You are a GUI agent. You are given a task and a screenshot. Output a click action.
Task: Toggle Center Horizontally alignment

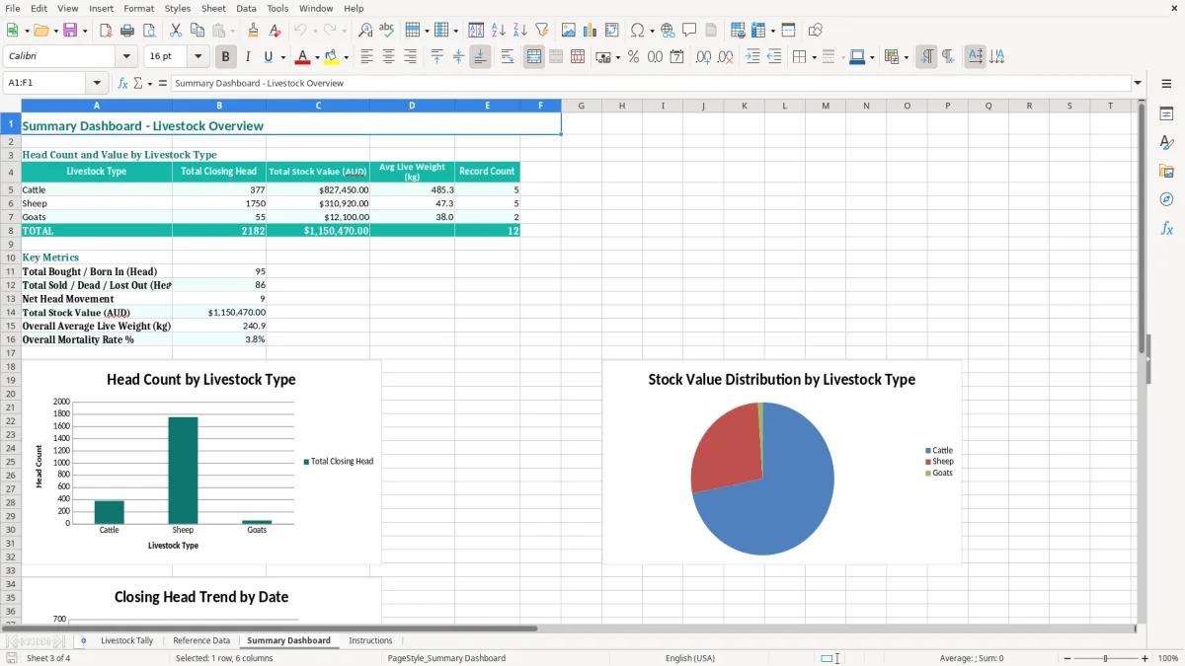(x=388, y=57)
